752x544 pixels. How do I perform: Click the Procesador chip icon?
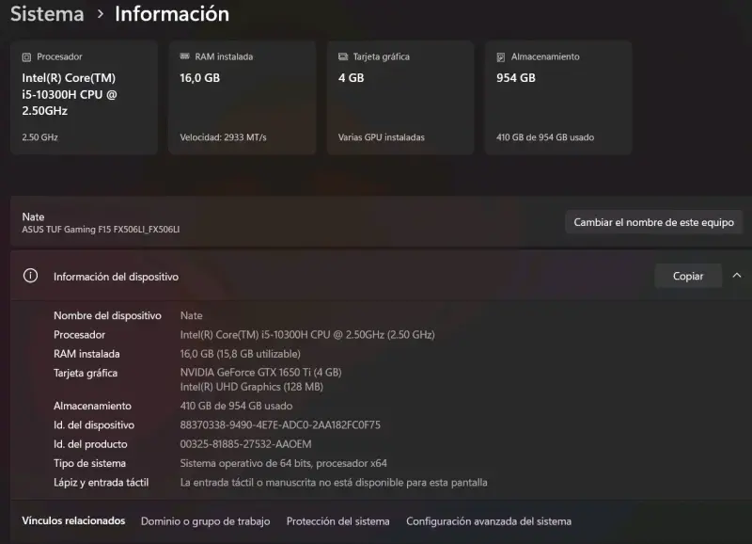26,57
